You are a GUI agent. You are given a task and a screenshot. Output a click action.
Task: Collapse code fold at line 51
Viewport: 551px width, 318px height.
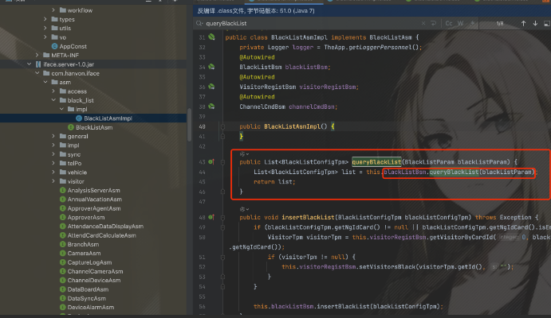tap(222, 257)
